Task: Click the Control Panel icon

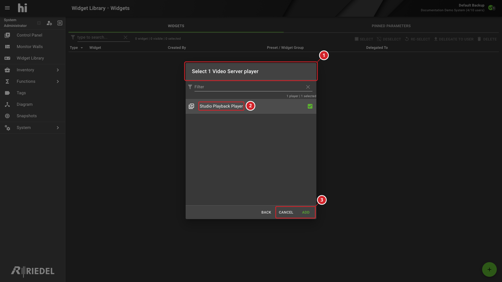Action: (7, 35)
